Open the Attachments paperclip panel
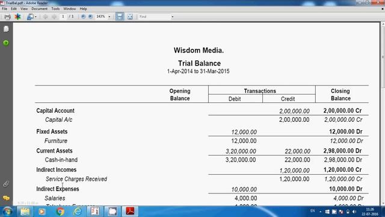Viewport: 385px width, 217px height. (6, 184)
